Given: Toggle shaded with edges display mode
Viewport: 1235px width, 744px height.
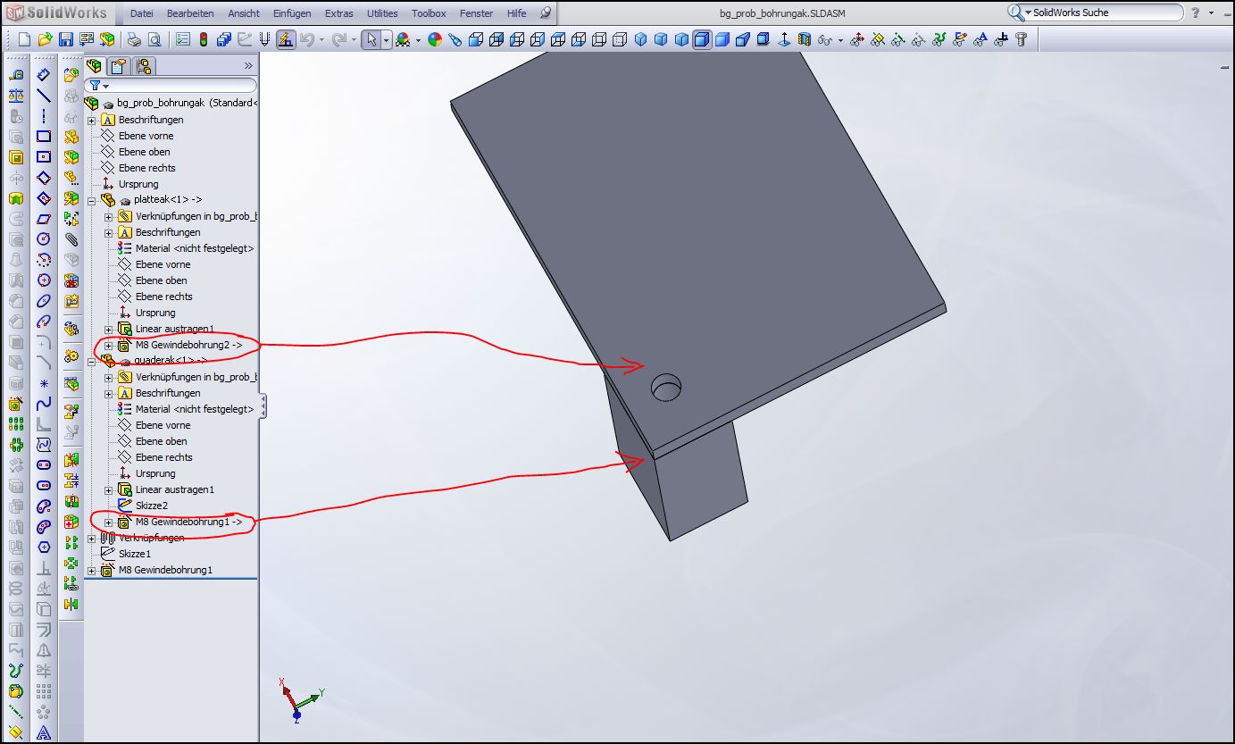Looking at the screenshot, I should pyautogui.click(x=702, y=40).
